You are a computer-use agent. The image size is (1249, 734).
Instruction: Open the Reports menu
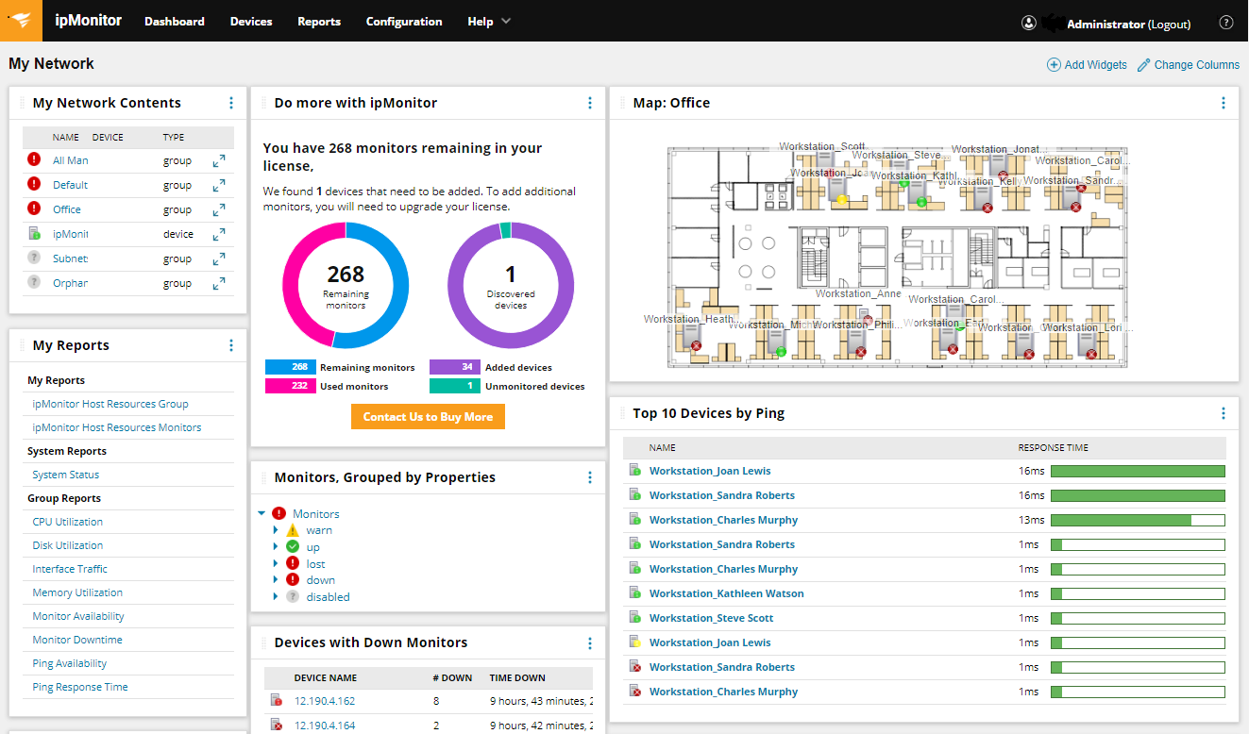(x=319, y=22)
